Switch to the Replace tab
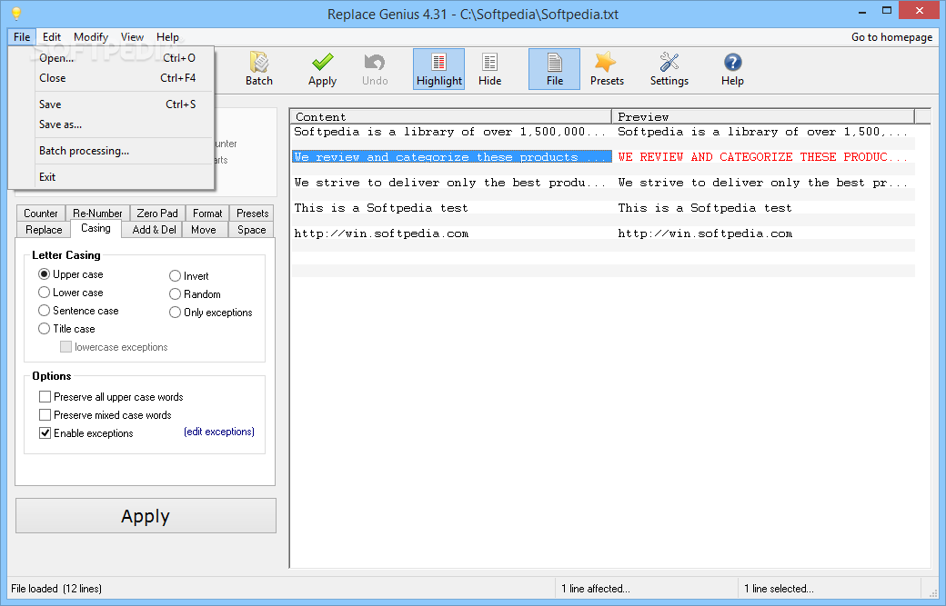 44,230
